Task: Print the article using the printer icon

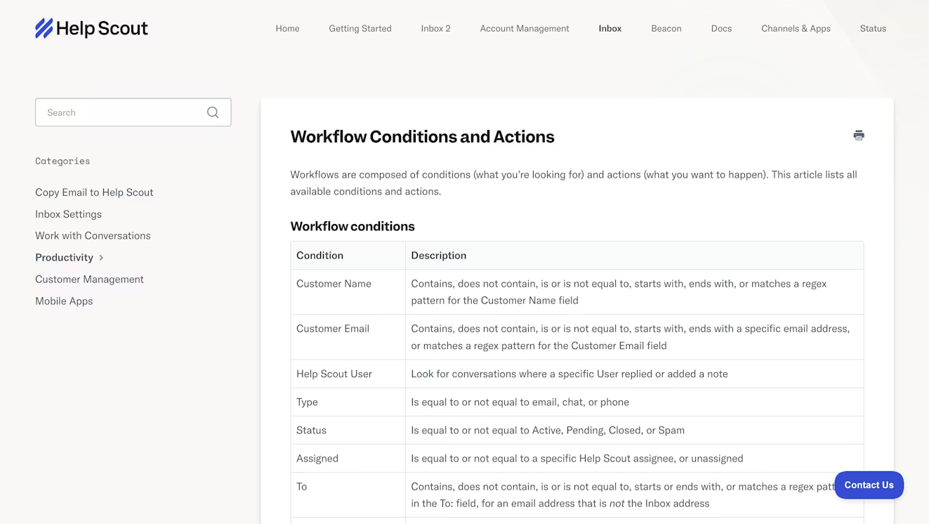Action: [x=858, y=136]
